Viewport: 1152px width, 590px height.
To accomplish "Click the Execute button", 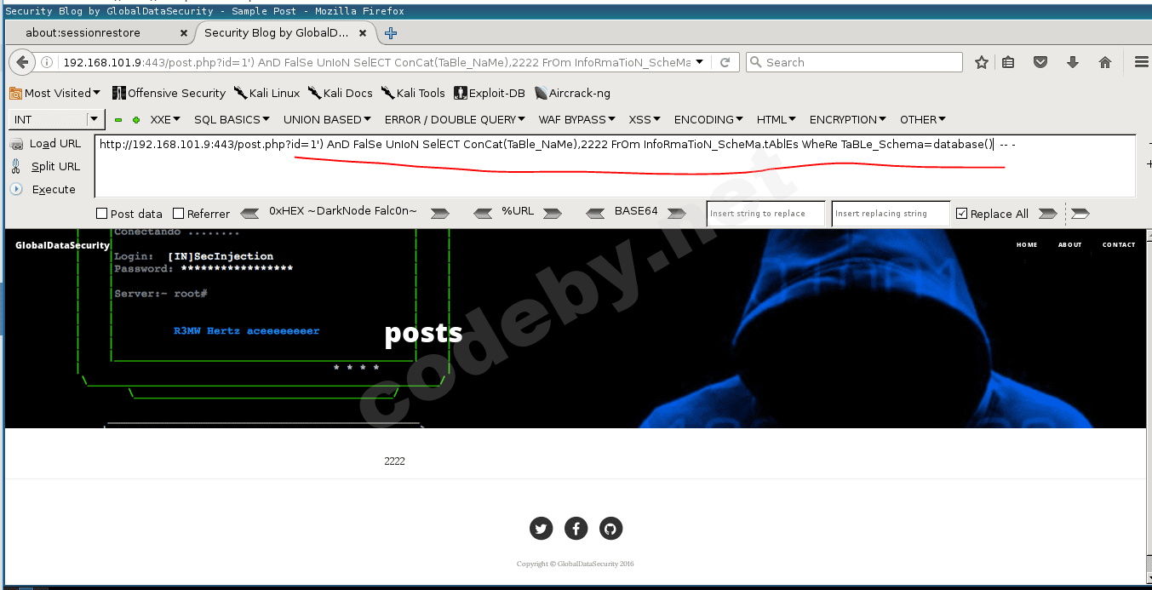I will coord(43,189).
